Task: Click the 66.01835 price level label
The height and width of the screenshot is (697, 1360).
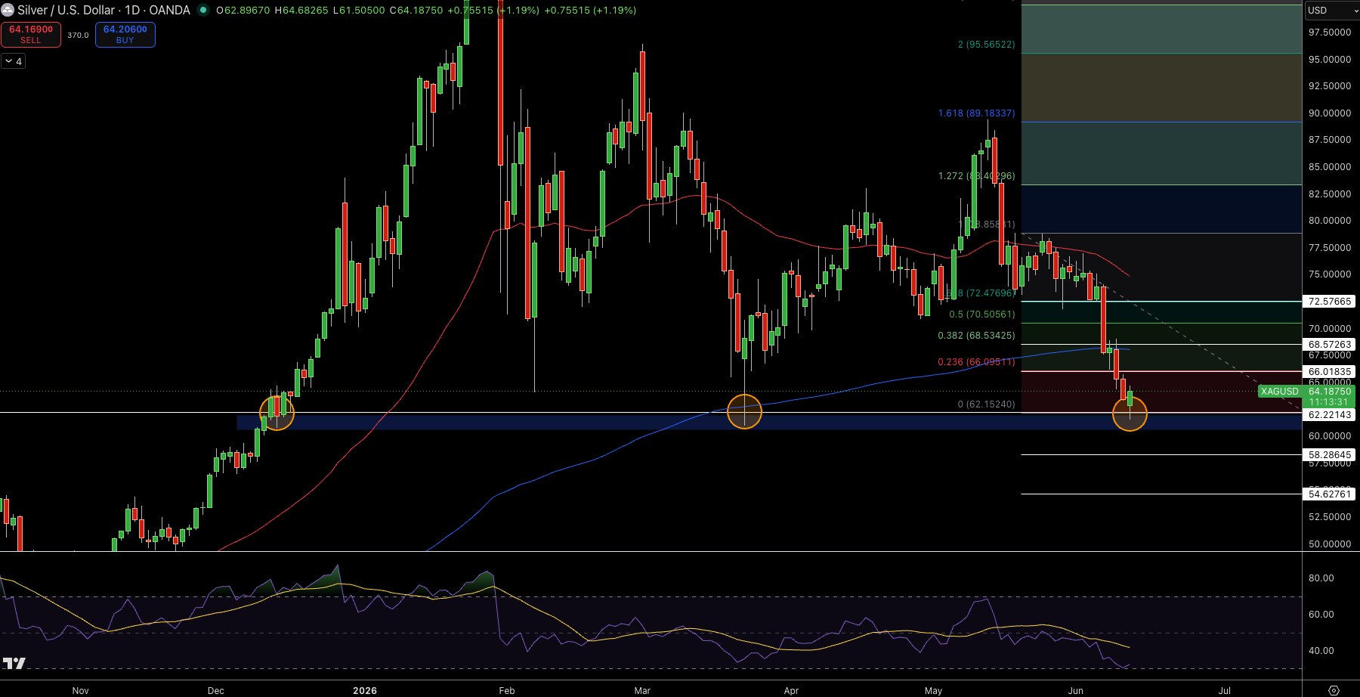Action: pyautogui.click(x=1330, y=372)
